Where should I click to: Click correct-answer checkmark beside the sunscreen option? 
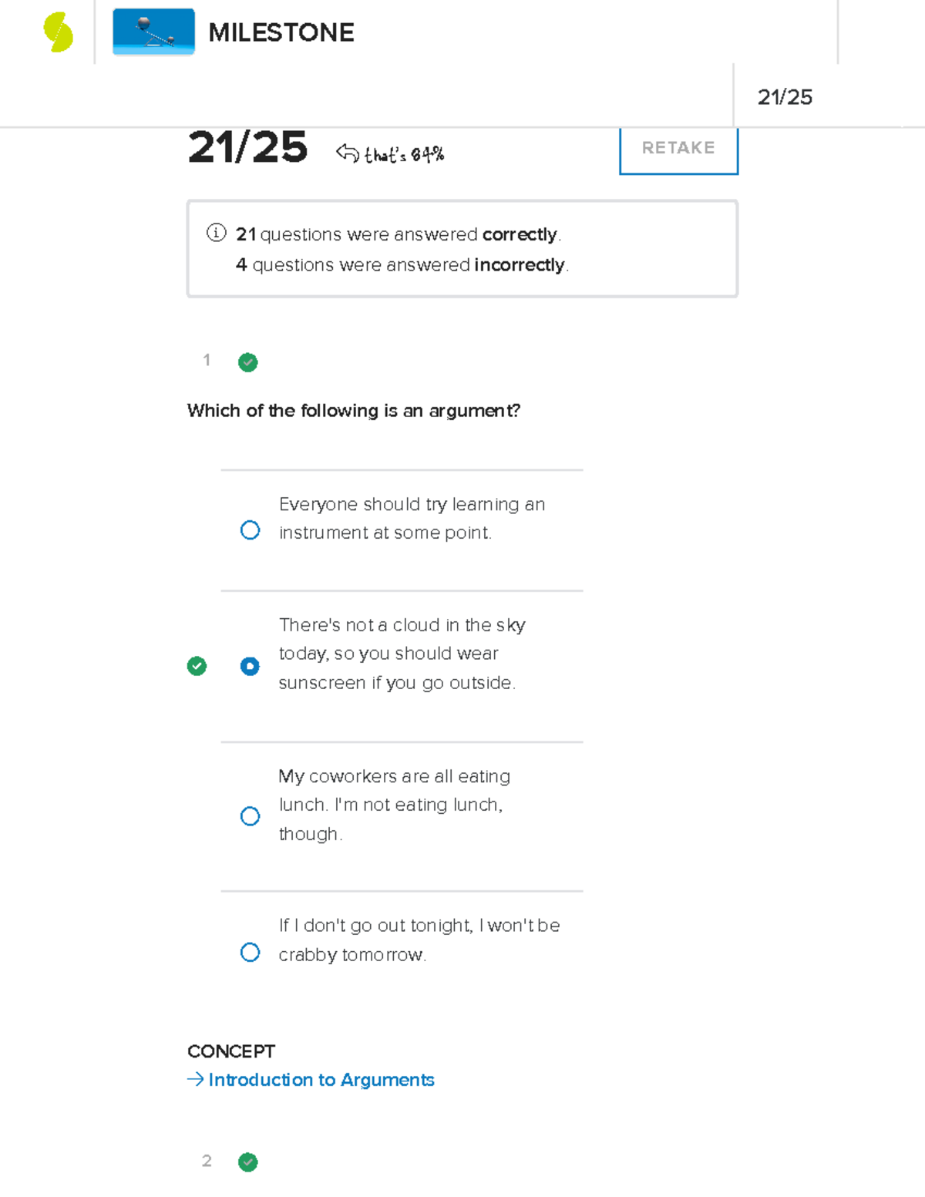click(197, 666)
